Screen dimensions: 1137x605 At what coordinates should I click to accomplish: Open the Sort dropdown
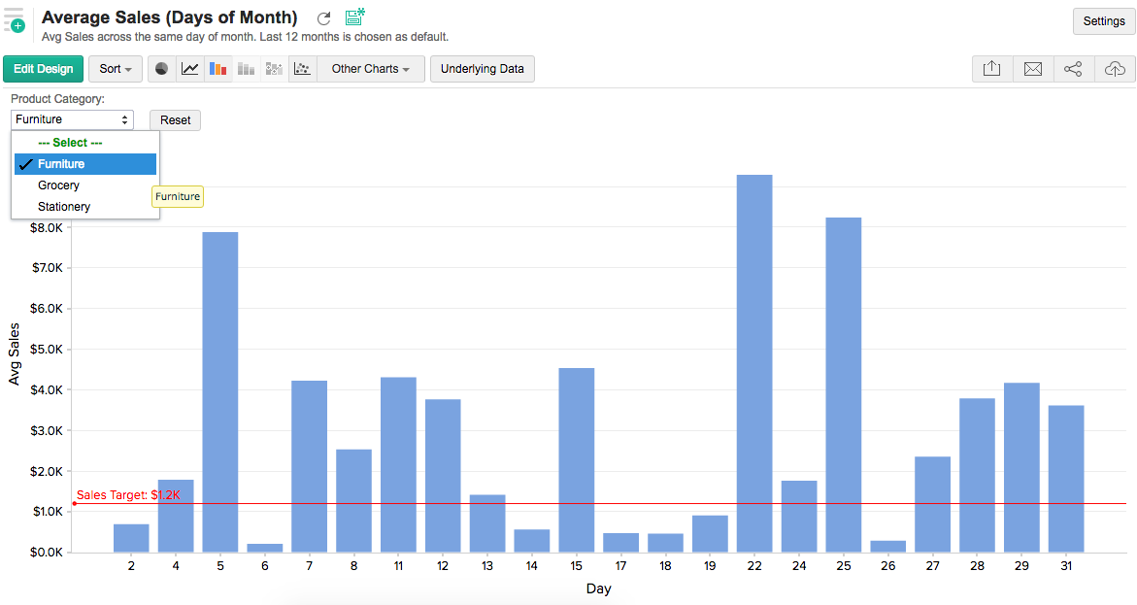point(116,69)
